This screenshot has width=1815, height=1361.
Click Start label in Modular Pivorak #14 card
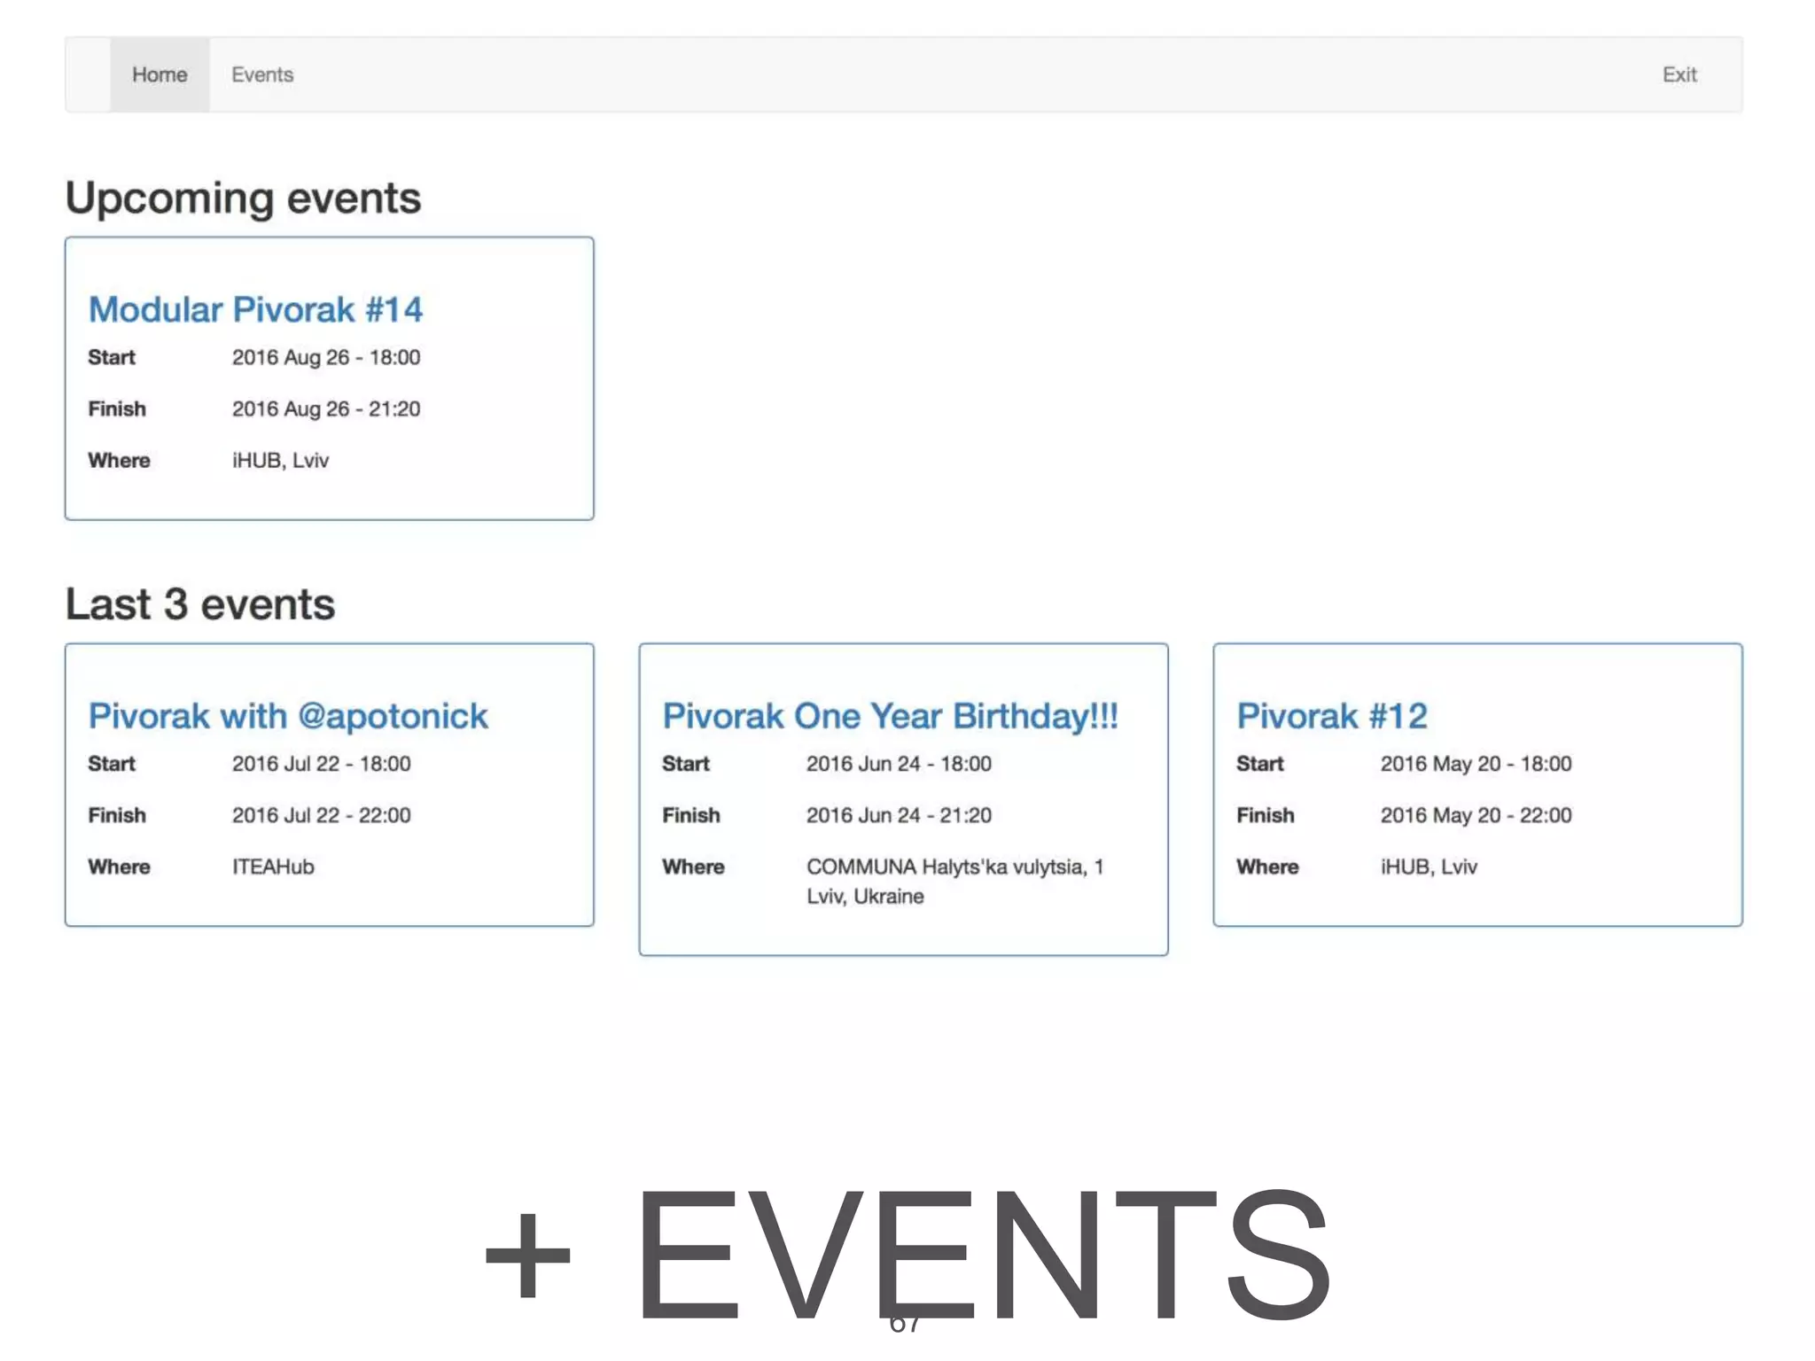[x=112, y=357]
